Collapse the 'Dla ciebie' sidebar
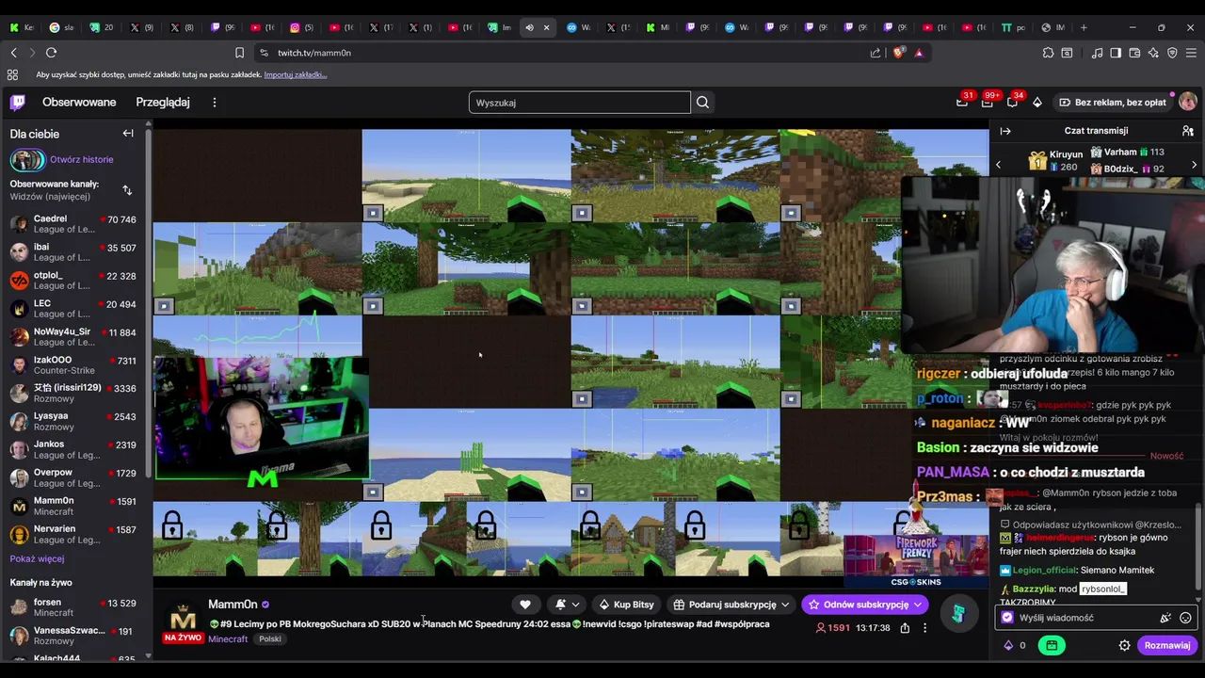This screenshot has height=678, width=1205. (x=128, y=134)
